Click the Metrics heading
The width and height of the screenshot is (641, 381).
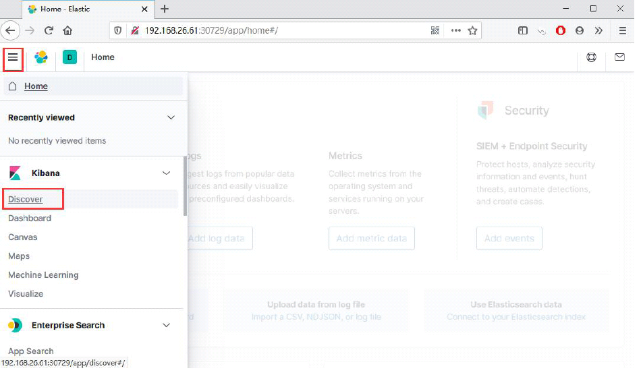pyautogui.click(x=345, y=156)
